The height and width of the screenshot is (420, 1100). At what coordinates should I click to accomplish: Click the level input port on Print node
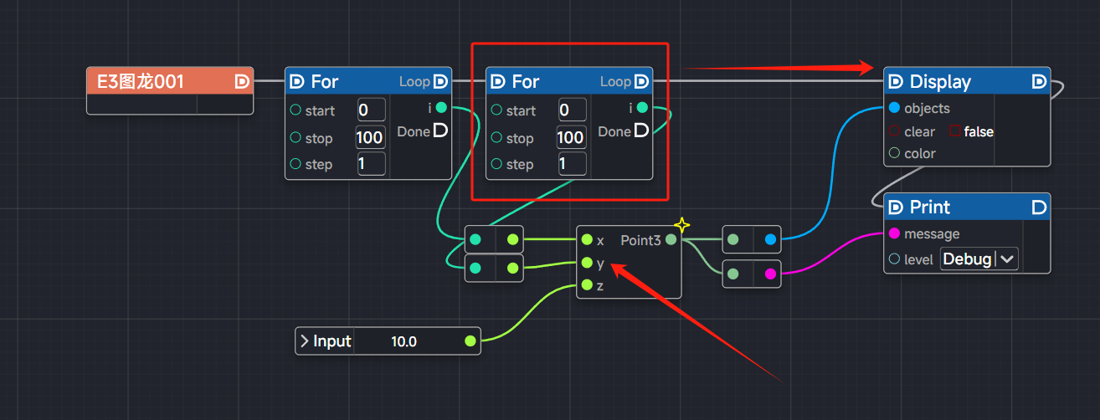click(x=894, y=259)
